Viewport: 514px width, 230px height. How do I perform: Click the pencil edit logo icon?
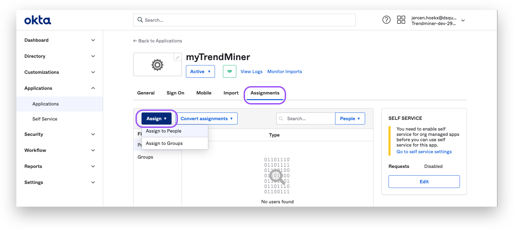point(178,57)
